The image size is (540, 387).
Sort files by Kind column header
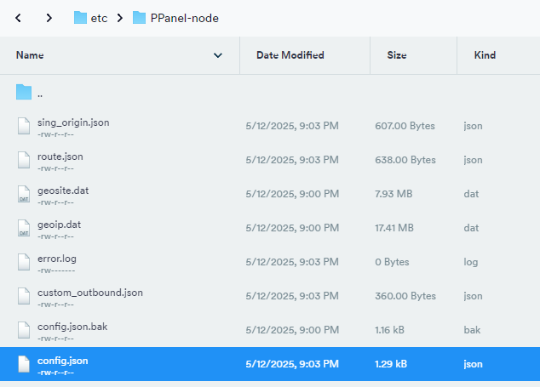tap(485, 55)
